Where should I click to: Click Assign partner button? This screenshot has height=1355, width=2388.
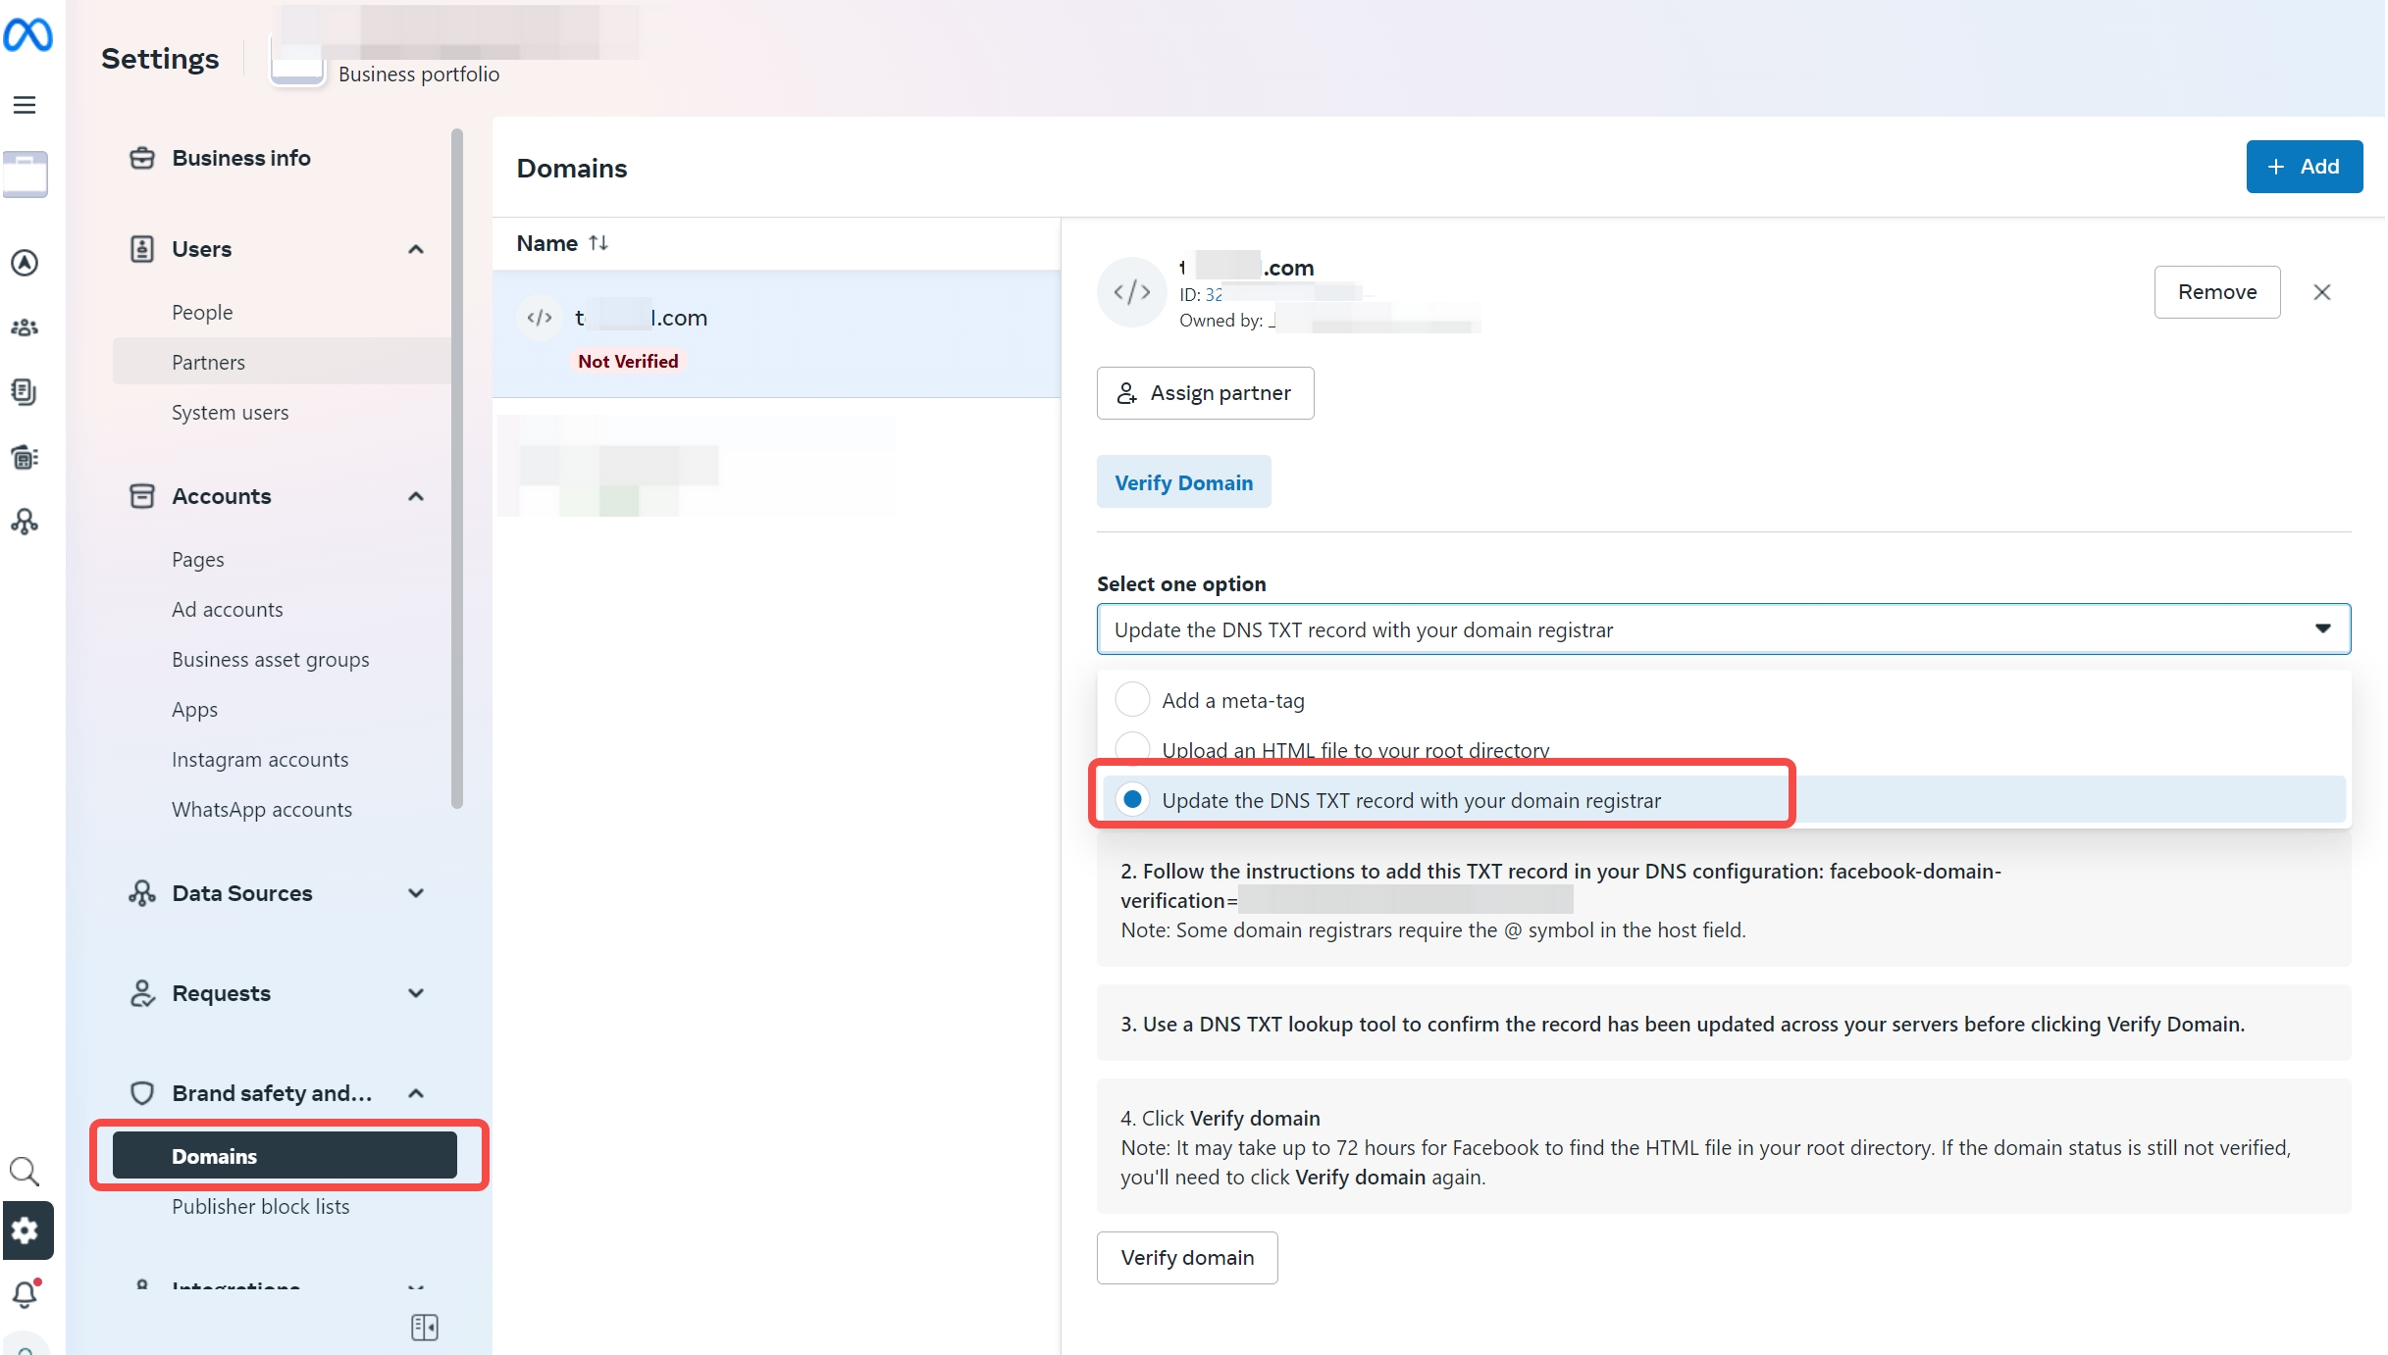(x=1205, y=393)
